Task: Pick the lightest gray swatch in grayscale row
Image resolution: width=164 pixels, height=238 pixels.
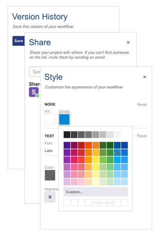Action: point(117,135)
